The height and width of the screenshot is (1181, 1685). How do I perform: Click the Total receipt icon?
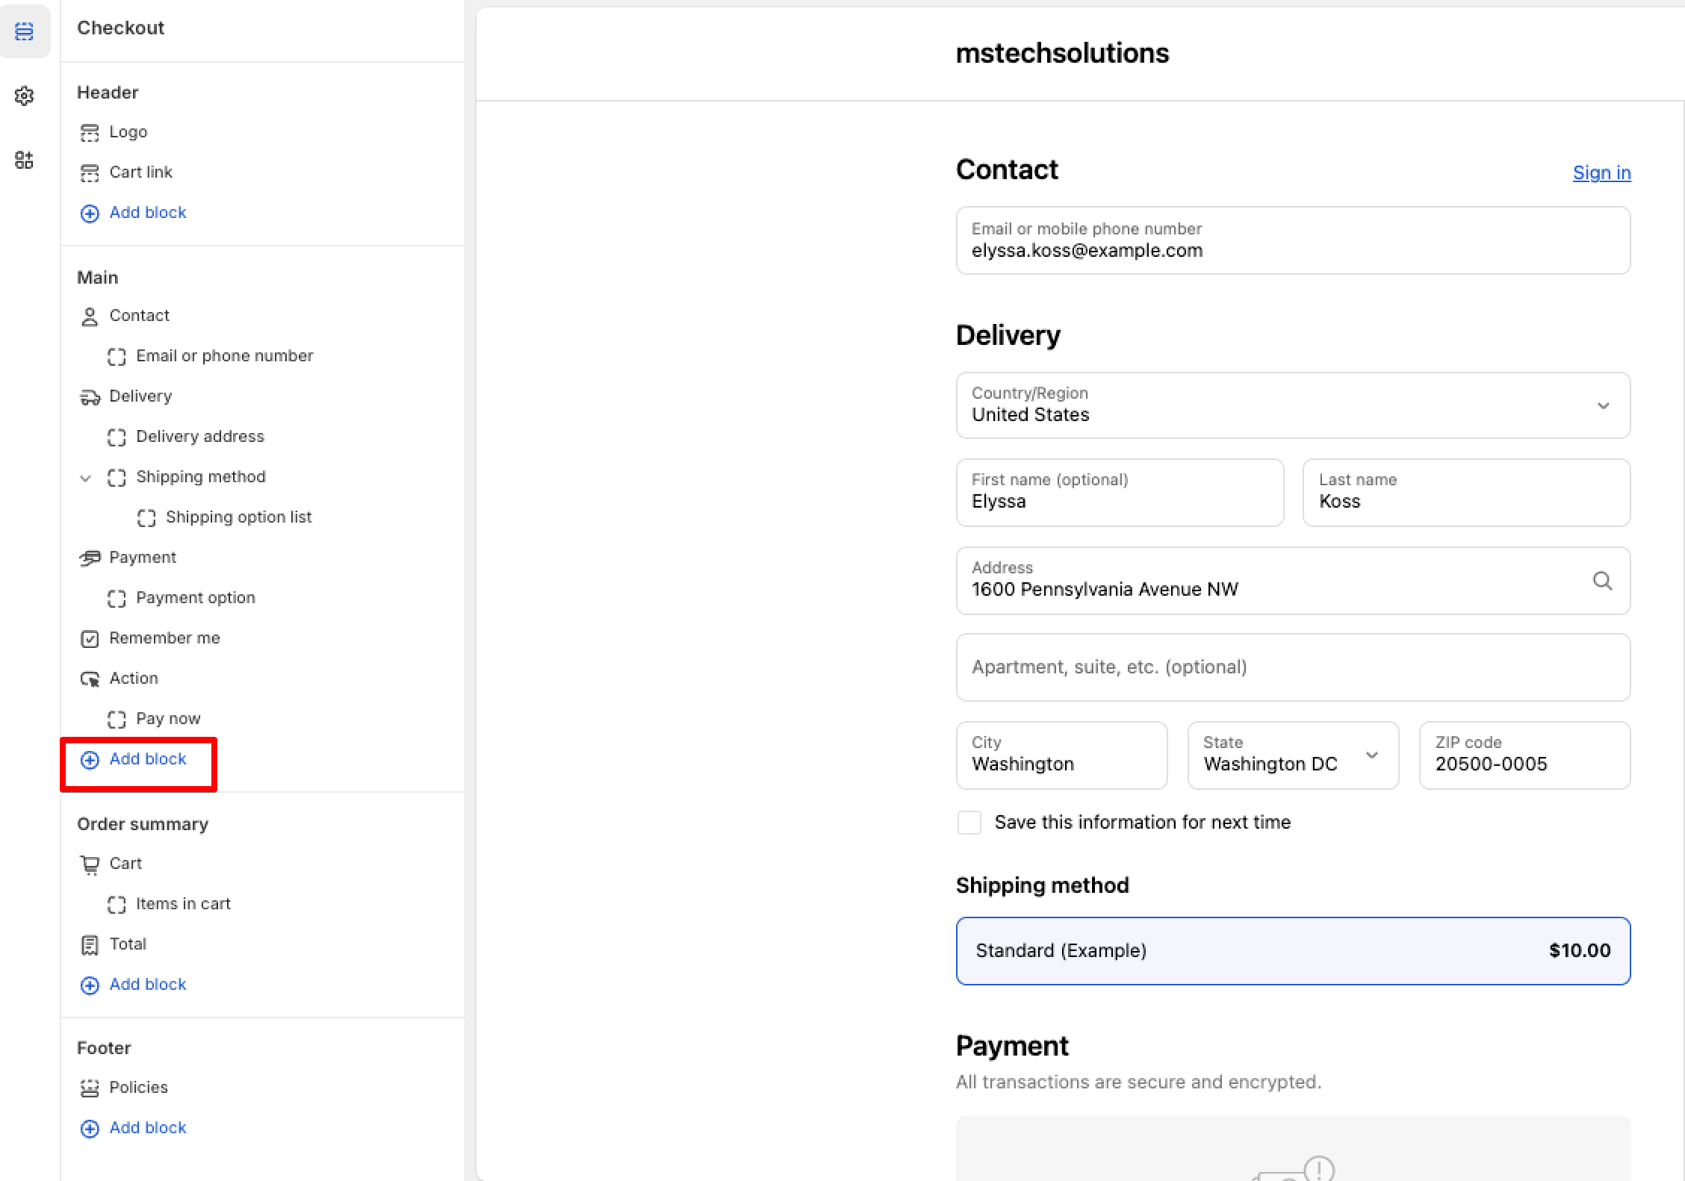pyautogui.click(x=90, y=945)
